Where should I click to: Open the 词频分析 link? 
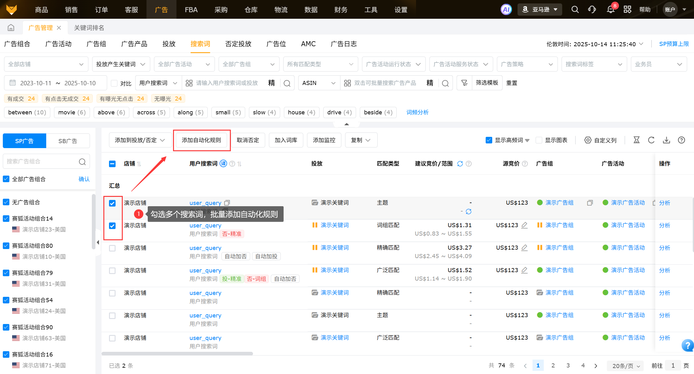click(x=417, y=112)
